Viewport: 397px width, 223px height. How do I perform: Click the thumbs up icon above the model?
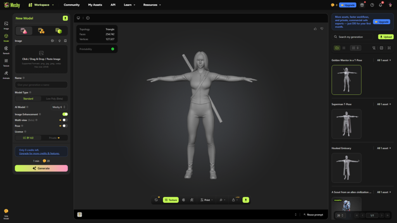pos(315,29)
